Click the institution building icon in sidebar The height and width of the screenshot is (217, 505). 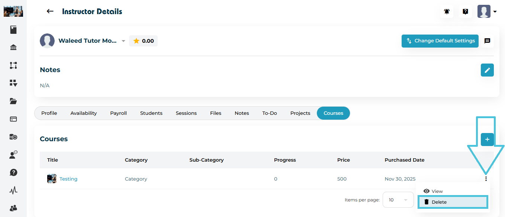tap(13, 48)
